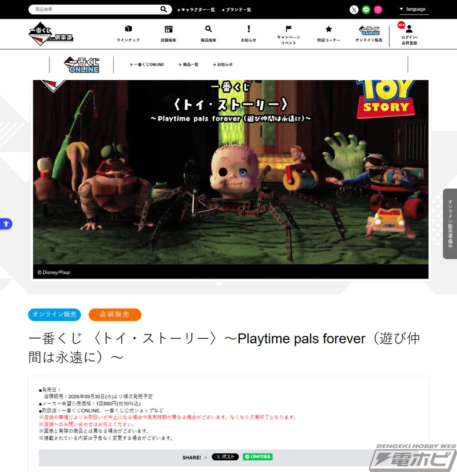Image resolution: width=457 pixels, height=472 pixels.
Task: Go to お知らせ sub-nav link
Action: pos(223,64)
